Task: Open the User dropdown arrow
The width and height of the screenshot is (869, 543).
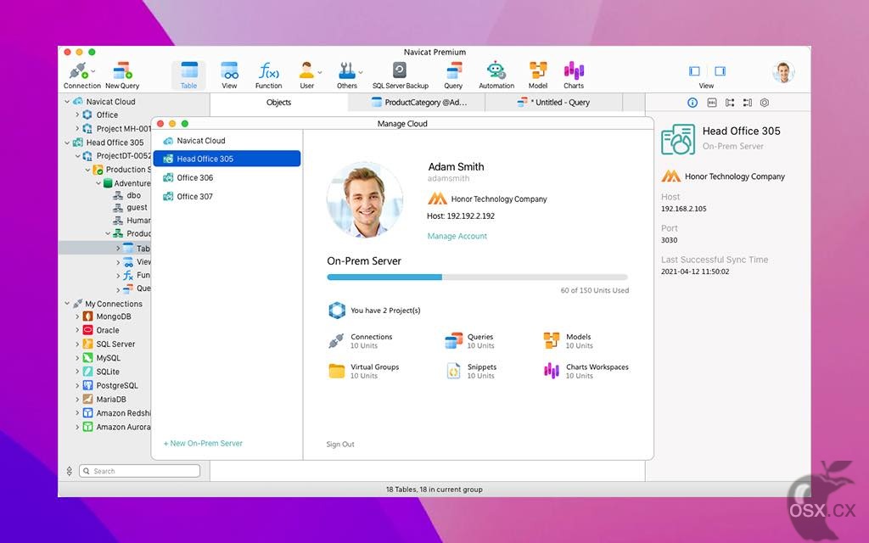Action: [320, 72]
